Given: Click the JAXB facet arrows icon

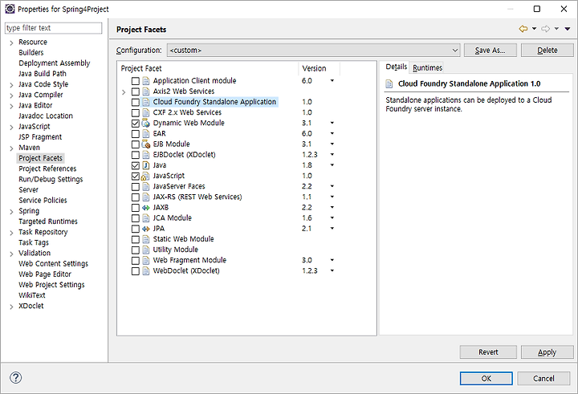Looking at the screenshot, I should coord(146,208).
